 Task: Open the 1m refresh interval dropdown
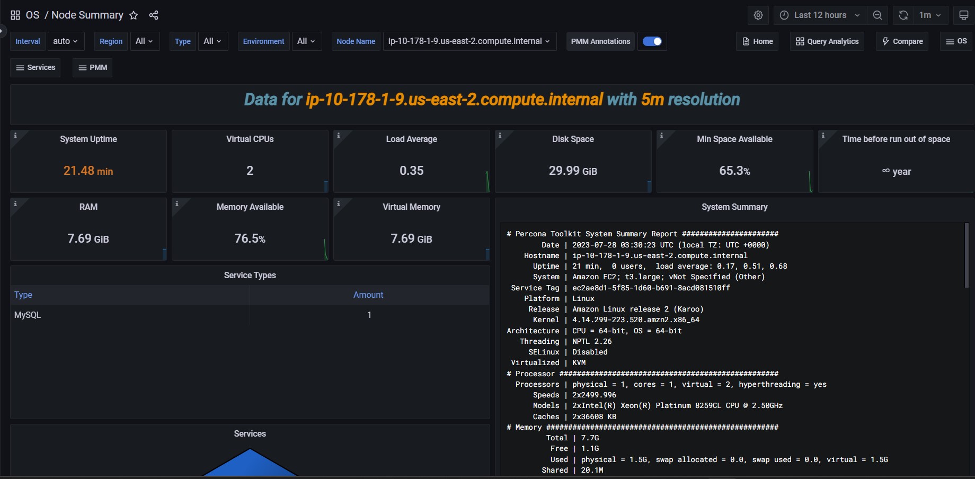tap(930, 15)
